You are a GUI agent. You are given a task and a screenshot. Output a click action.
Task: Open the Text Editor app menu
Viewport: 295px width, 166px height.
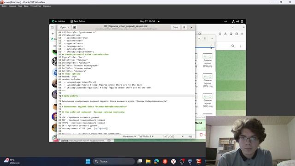(x=78, y=21)
